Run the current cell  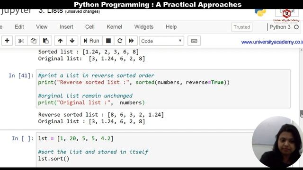click(91, 41)
